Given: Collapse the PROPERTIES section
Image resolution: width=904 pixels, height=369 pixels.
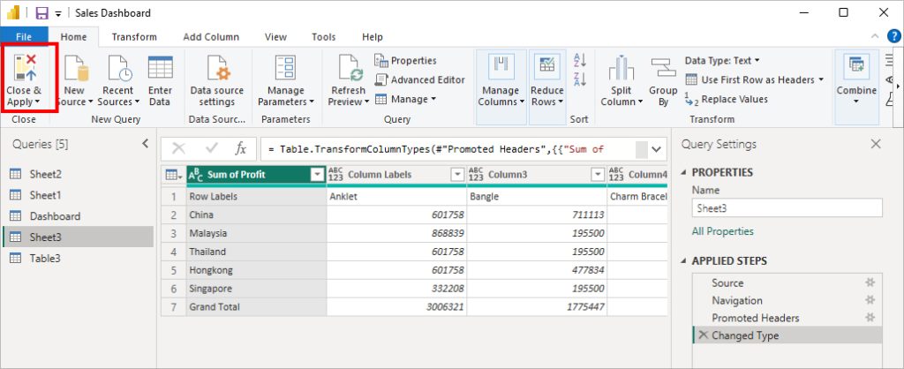Looking at the screenshot, I should pyautogui.click(x=684, y=172).
